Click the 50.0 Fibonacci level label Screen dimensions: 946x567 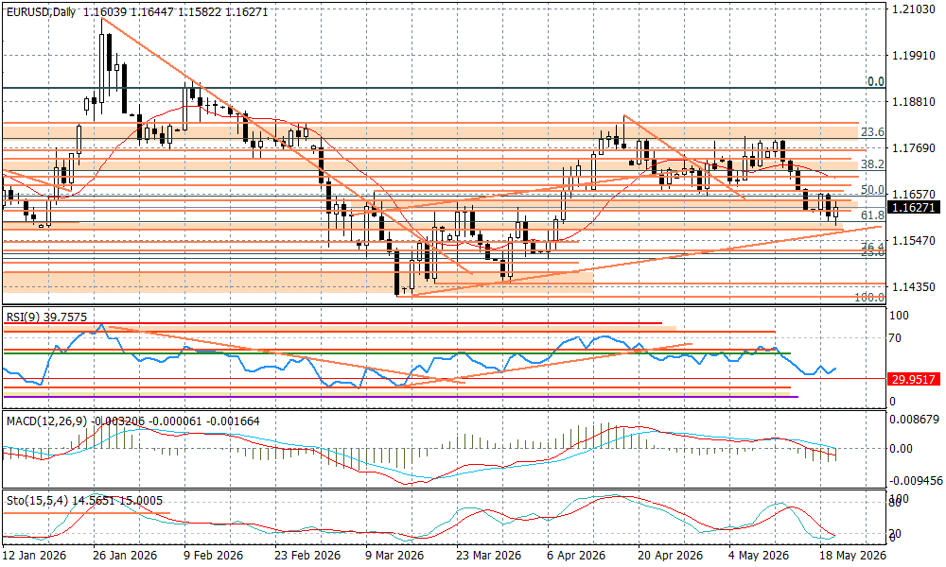tap(872, 190)
